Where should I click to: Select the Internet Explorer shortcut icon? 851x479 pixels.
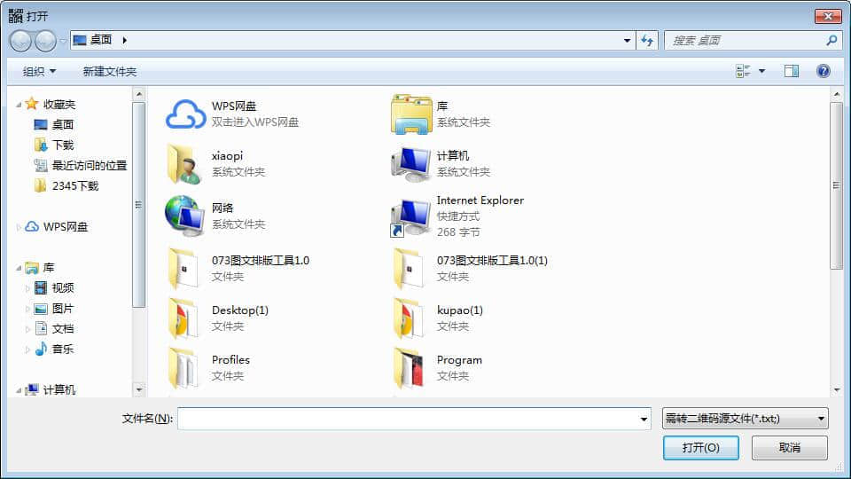pos(410,216)
